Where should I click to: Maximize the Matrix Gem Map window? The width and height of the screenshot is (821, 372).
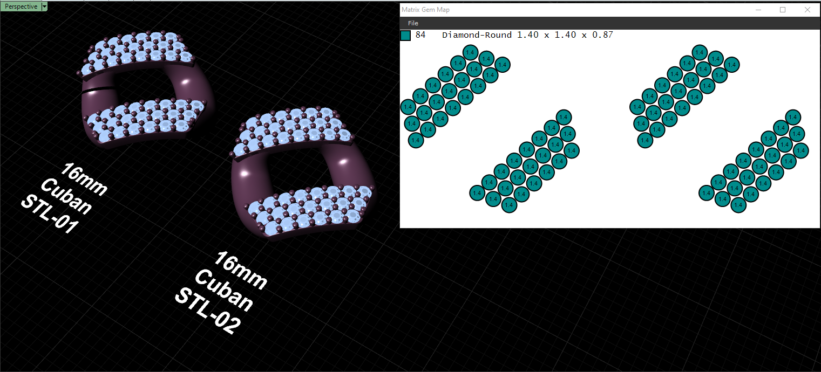(x=783, y=10)
